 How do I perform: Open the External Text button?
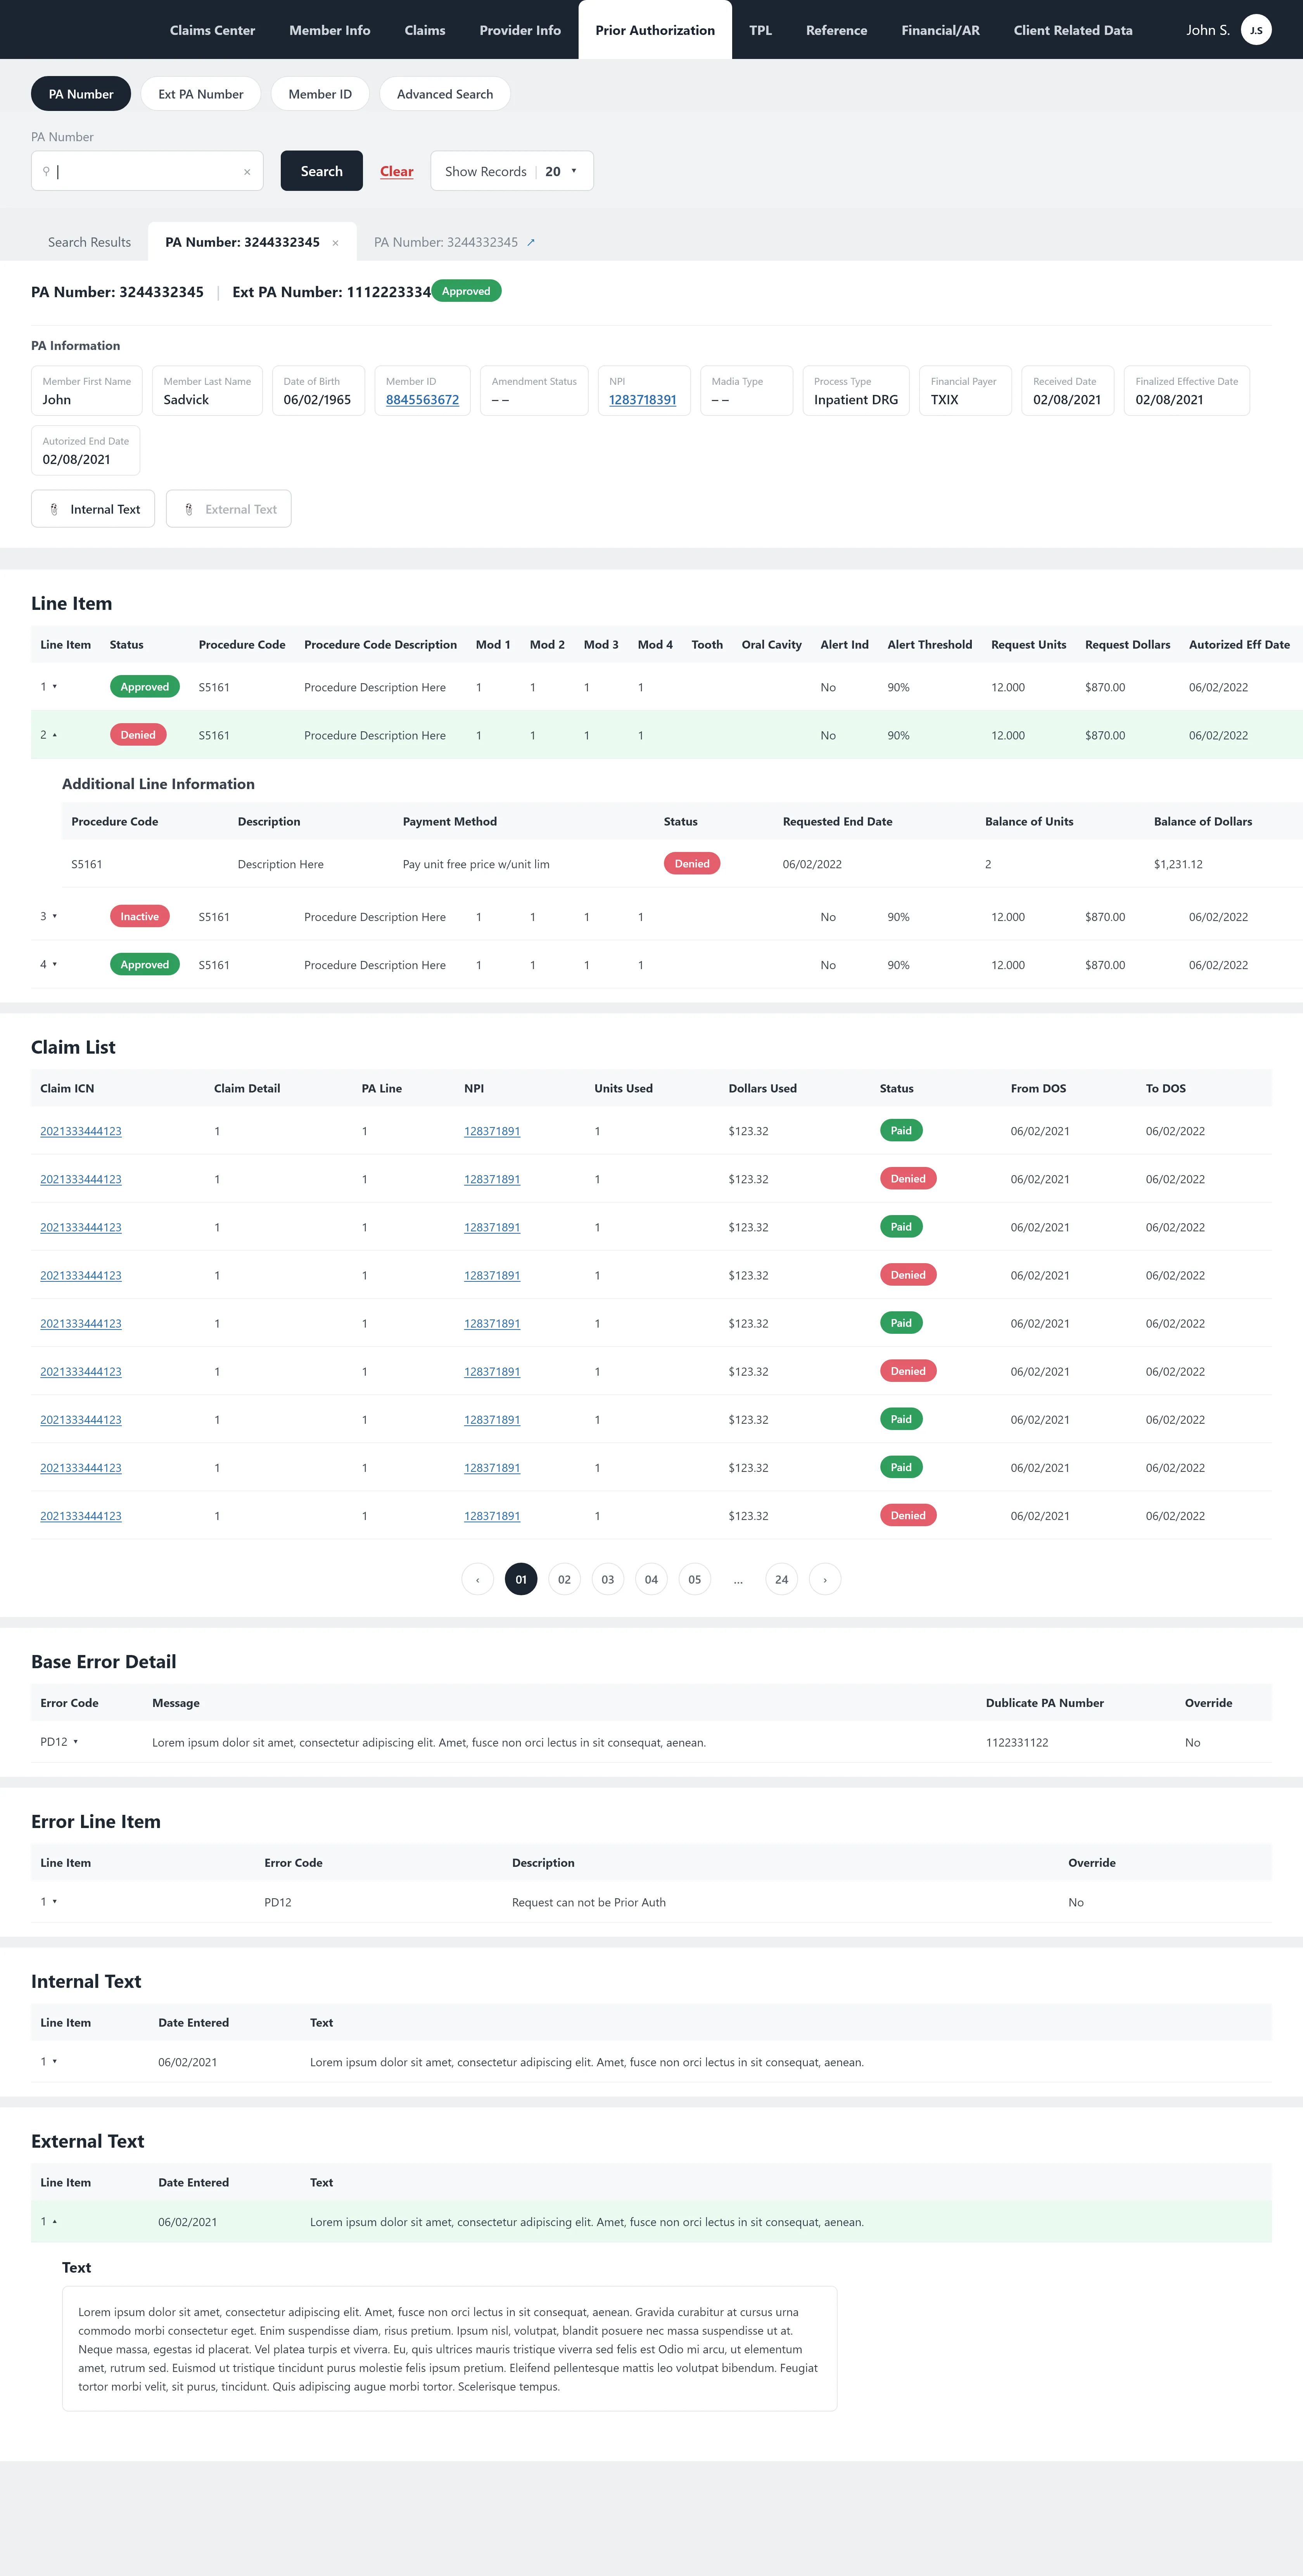[229, 509]
